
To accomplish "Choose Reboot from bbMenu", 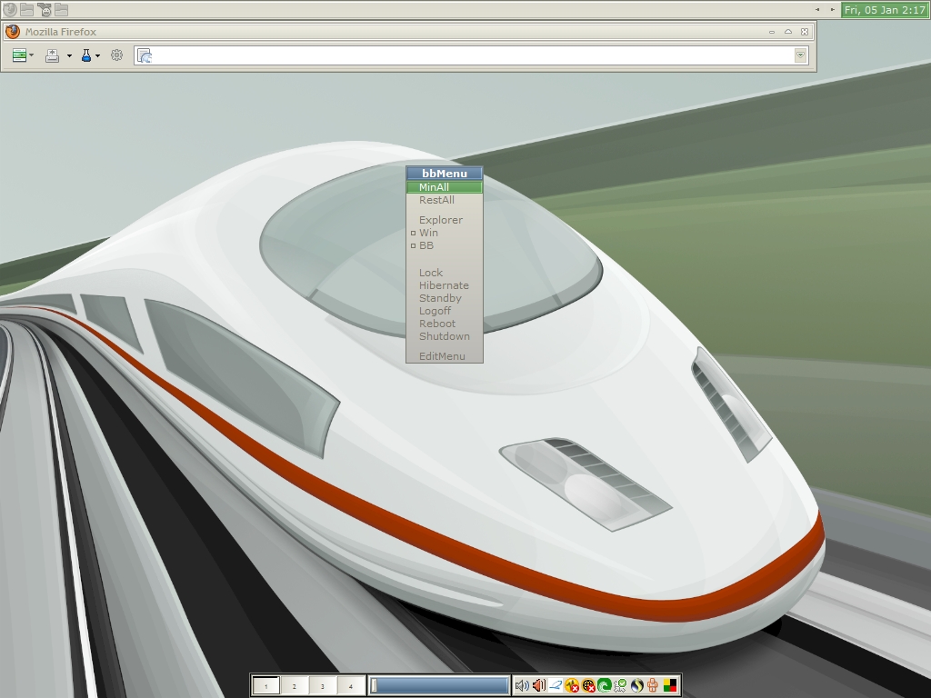I will pos(444,324).
